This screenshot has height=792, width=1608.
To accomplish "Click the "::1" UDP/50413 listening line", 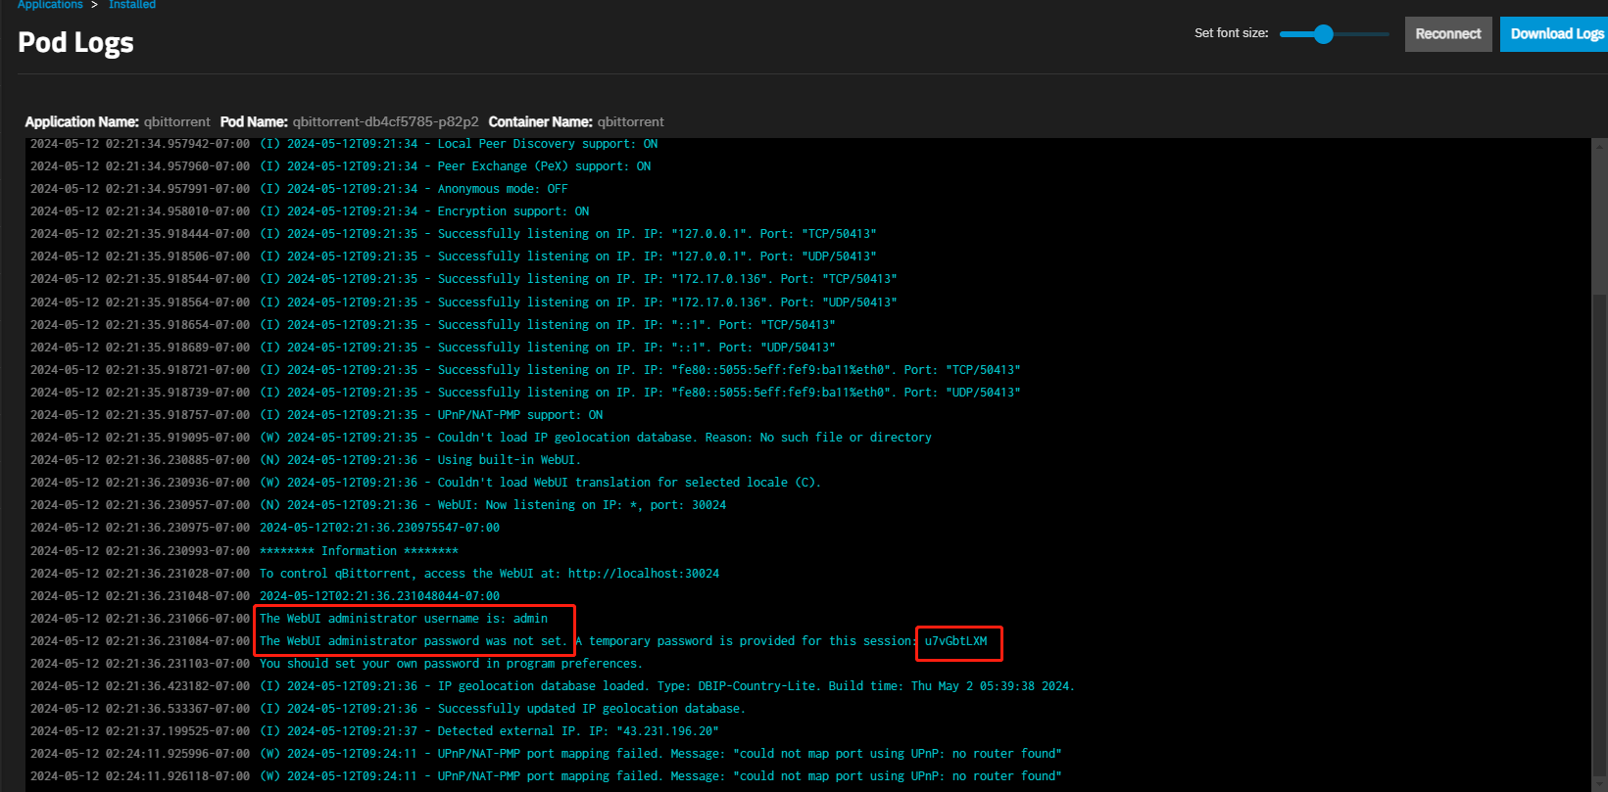I will coord(433,348).
